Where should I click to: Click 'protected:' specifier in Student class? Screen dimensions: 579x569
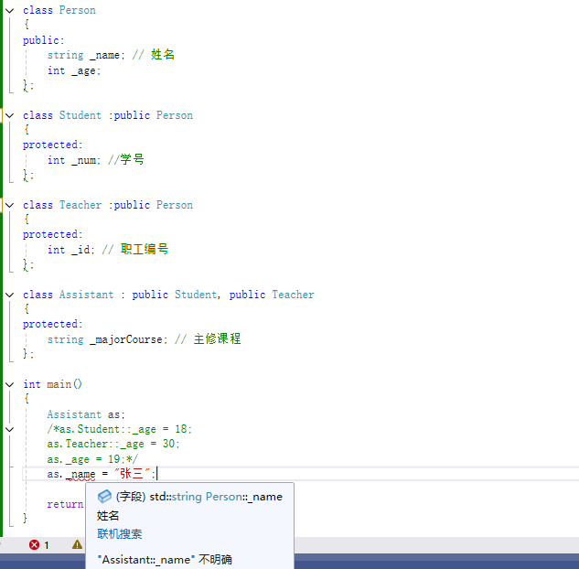point(52,145)
